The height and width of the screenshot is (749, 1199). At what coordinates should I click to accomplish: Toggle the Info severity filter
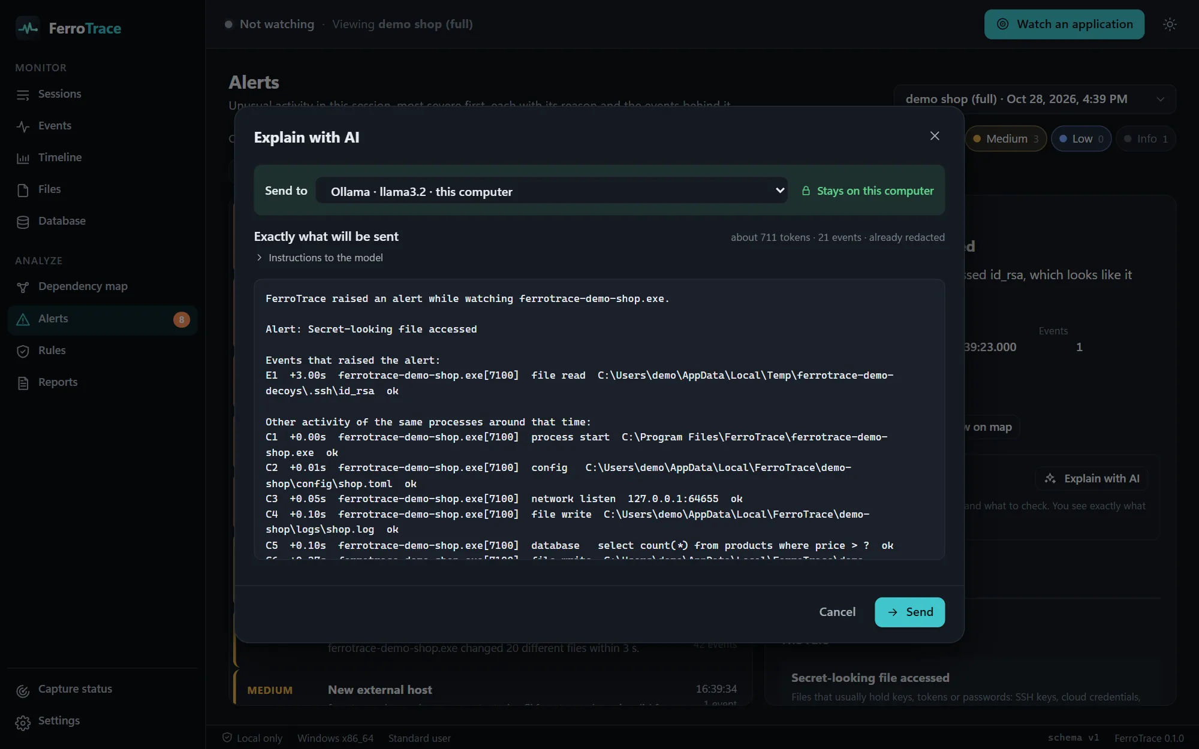(1146, 138)
